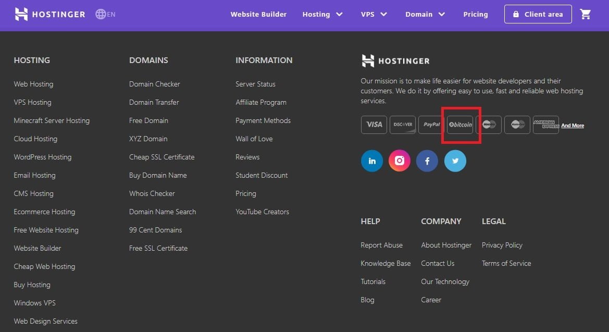Open Hostinger's LinkedIn page
This screenshot has width=609, height=332.
point(371,161)
